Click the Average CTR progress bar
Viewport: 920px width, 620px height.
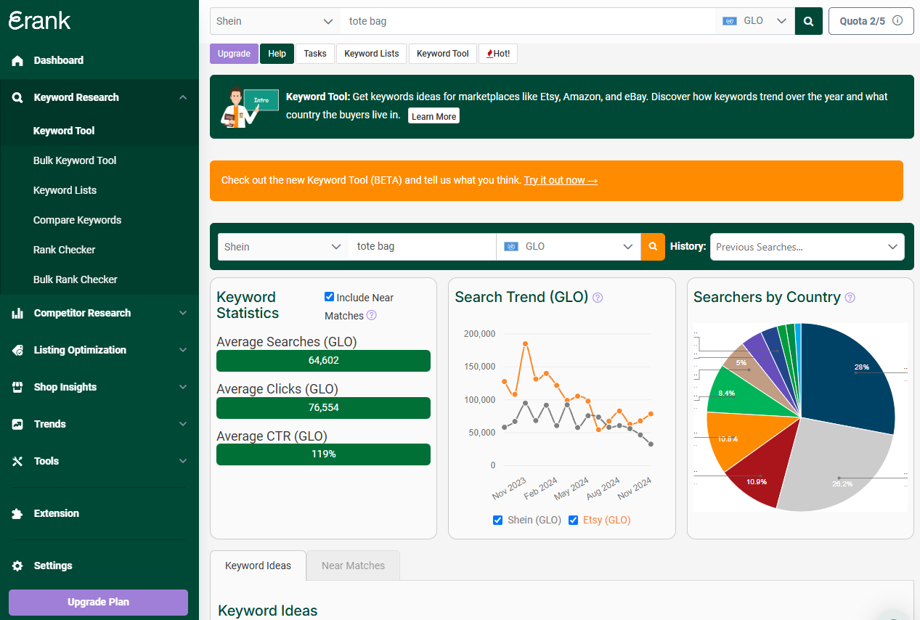[322, 454]
